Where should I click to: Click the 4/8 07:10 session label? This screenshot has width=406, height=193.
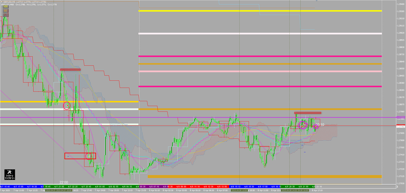pos(154,186)
